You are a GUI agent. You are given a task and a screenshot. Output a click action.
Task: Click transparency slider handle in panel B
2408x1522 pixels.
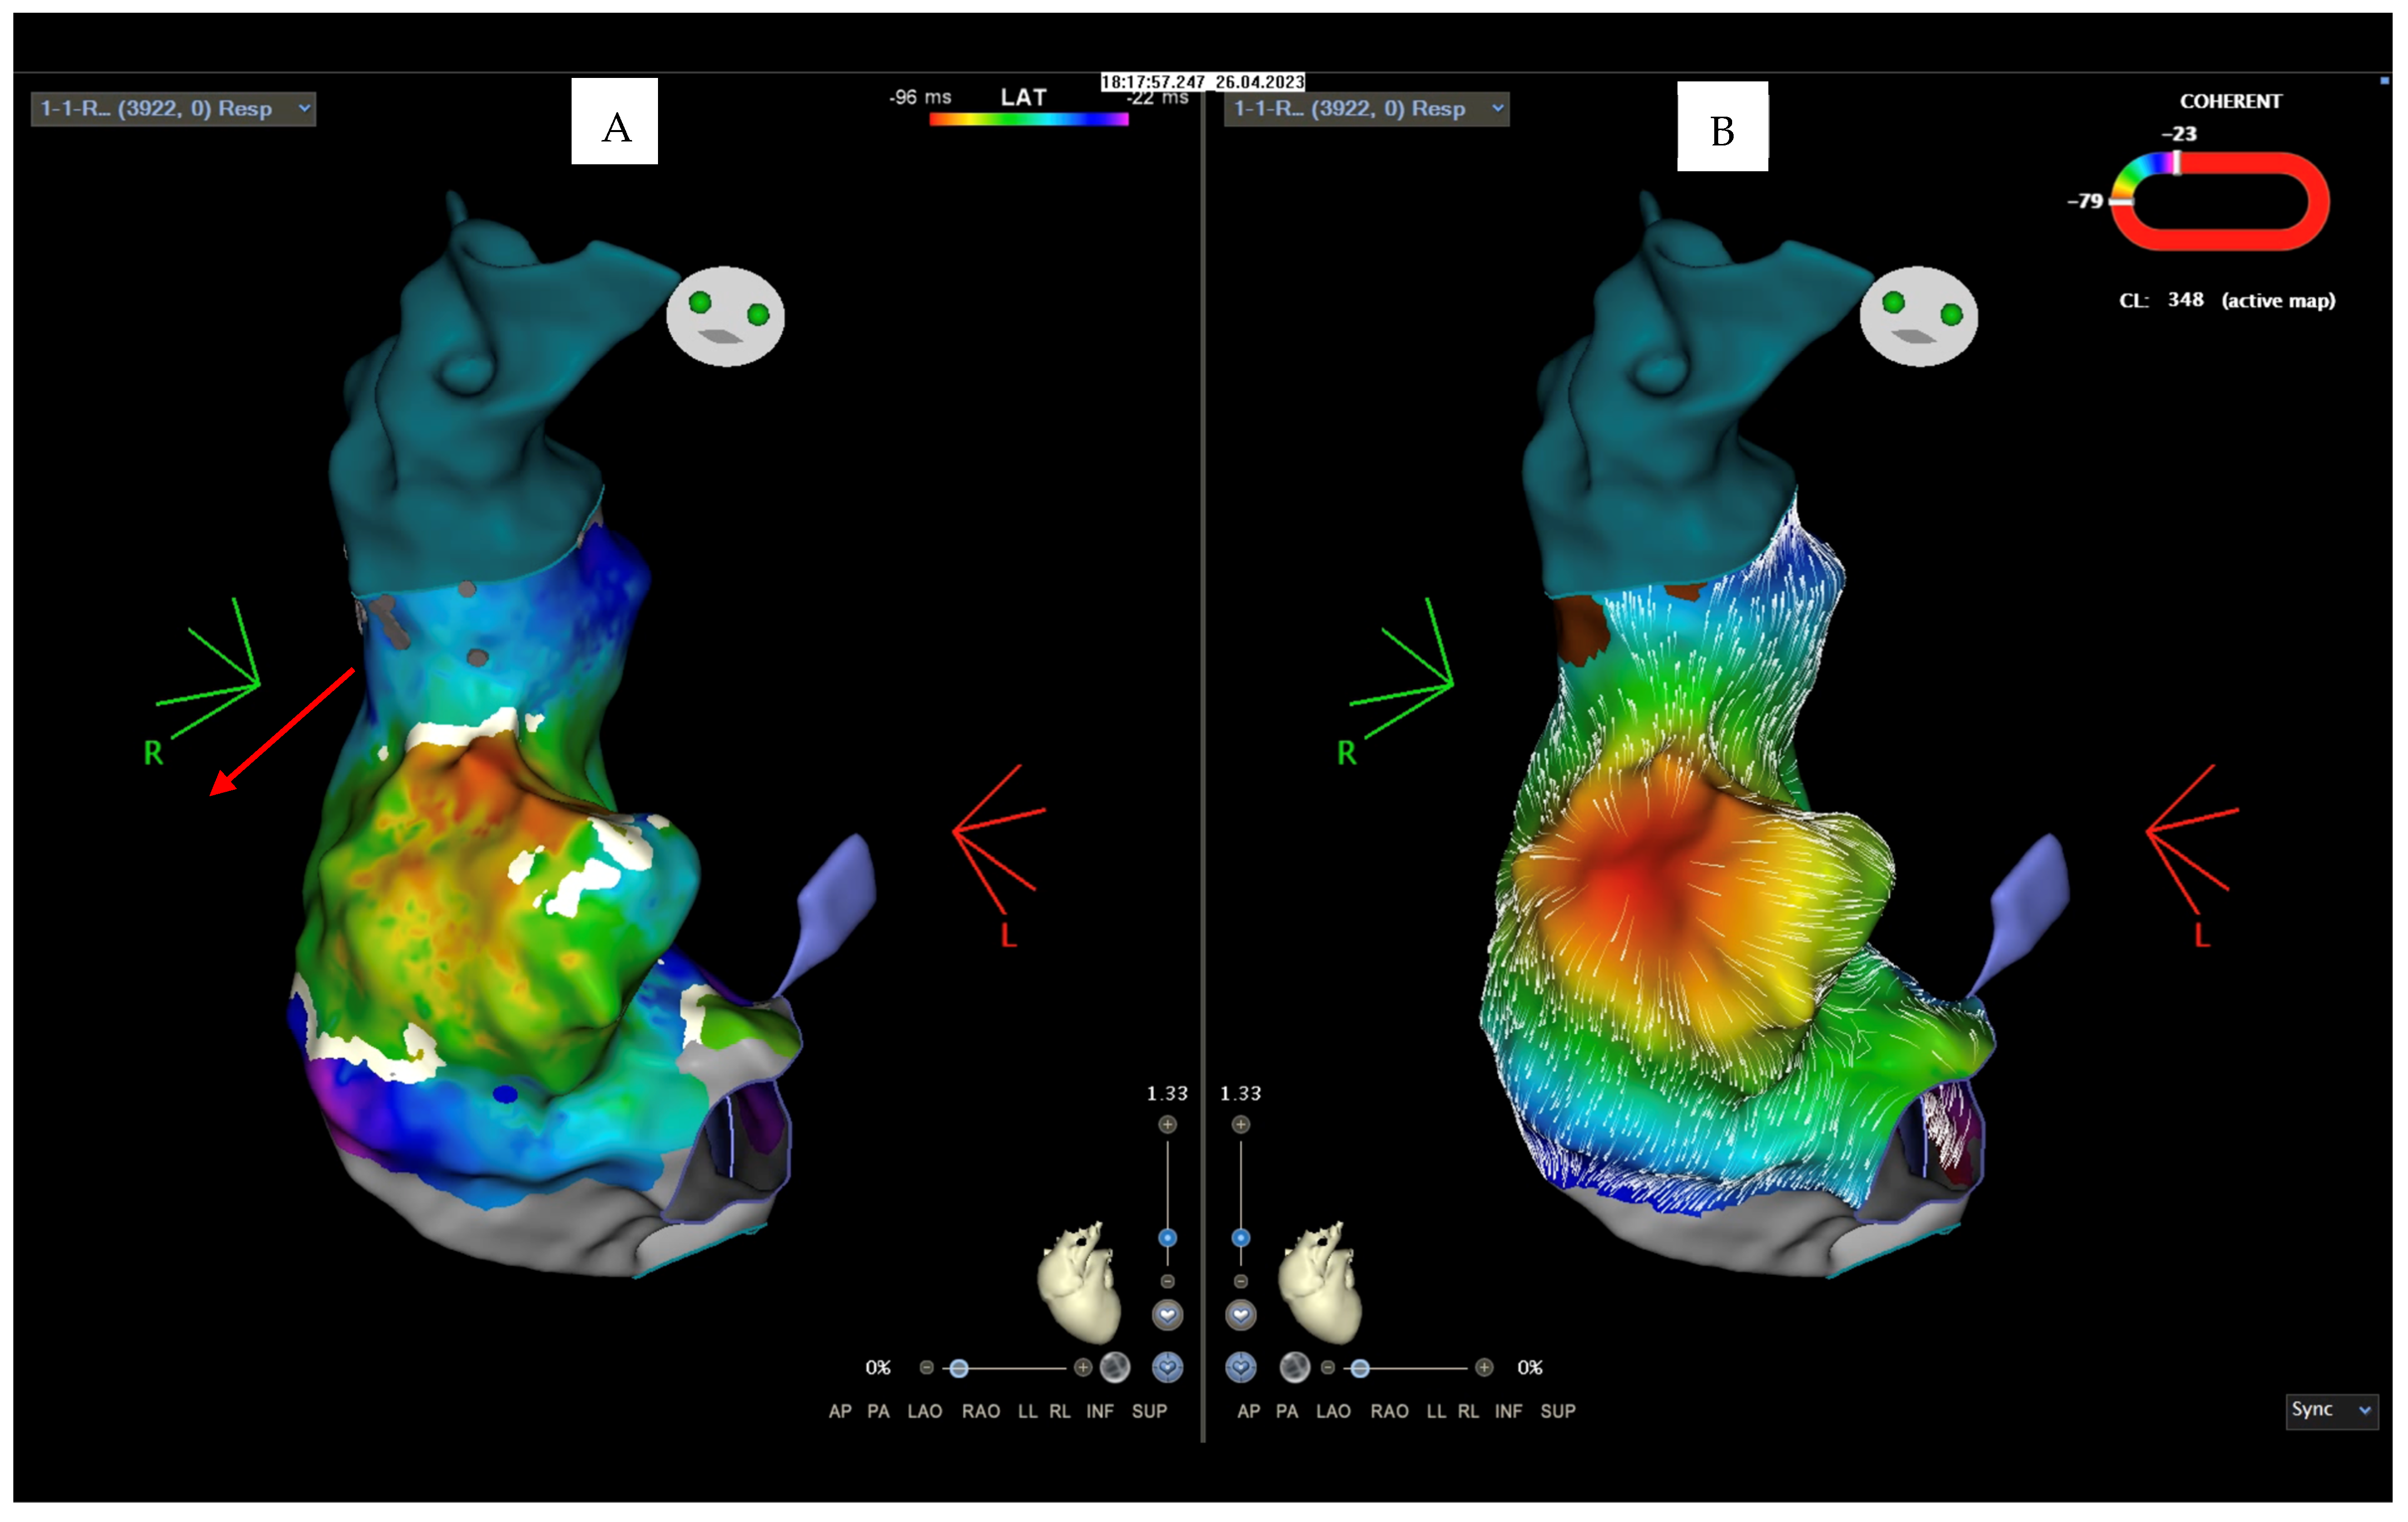pos(1360,1368)
